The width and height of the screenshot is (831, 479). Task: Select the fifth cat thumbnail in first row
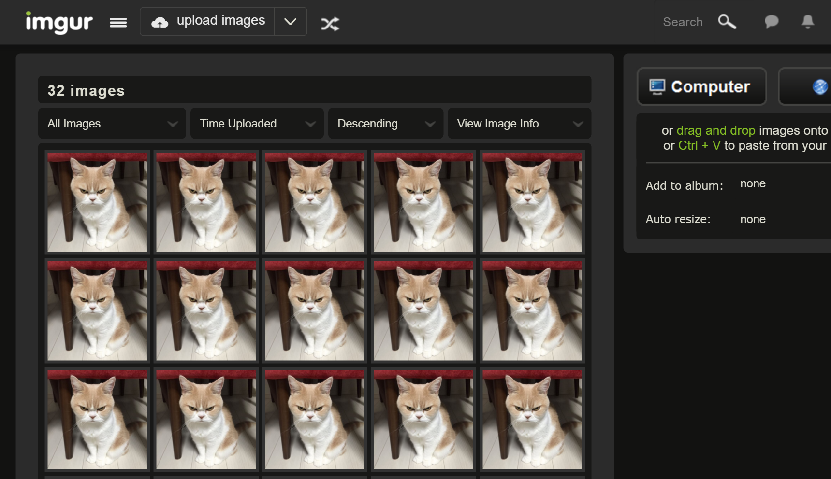(532, 202)
